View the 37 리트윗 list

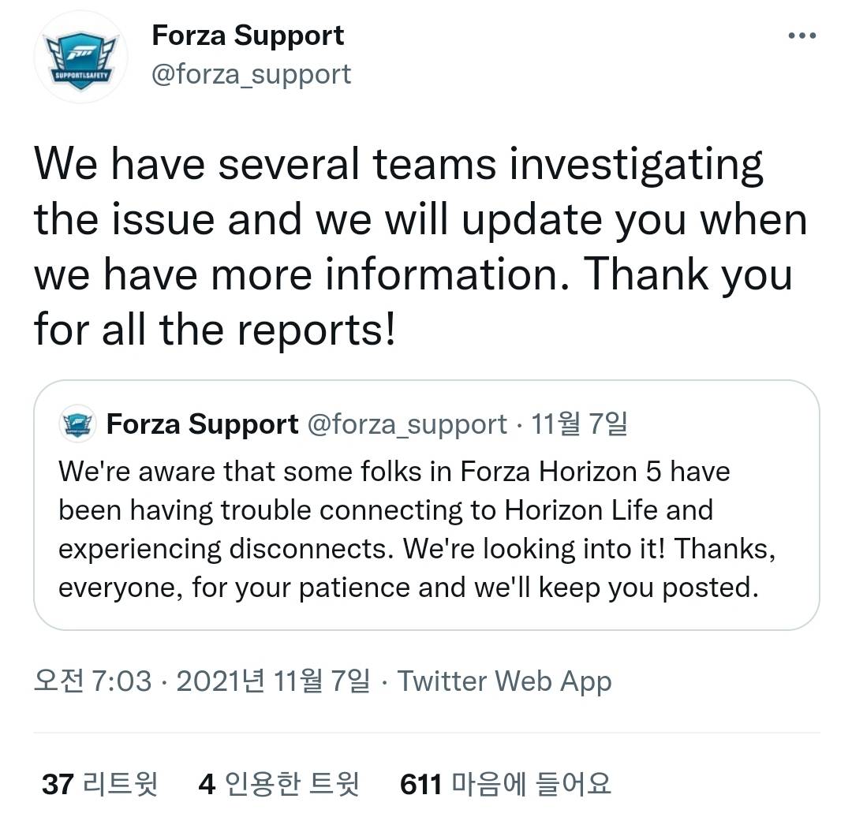(x=99, y=784)
